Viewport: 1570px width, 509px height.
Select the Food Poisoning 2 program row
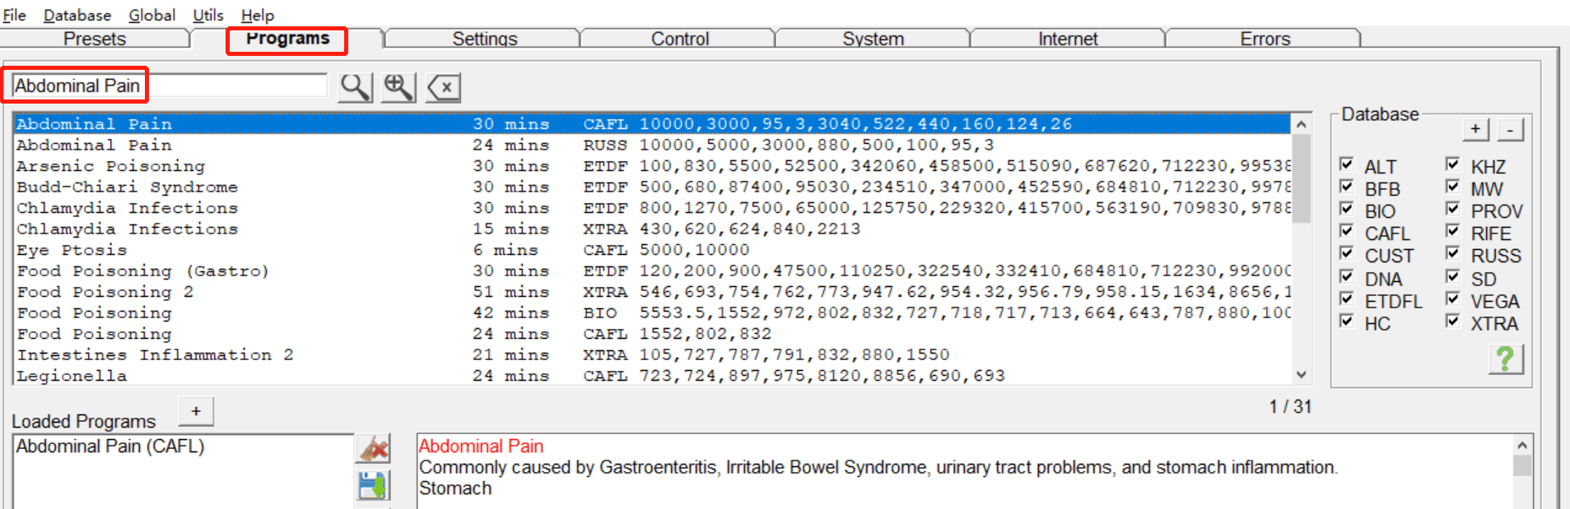pos(105,292)
